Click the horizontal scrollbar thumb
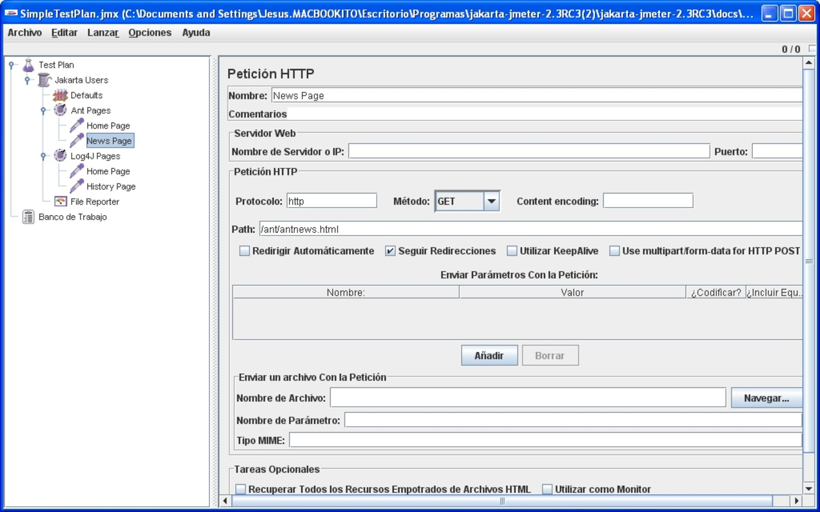The height and width of the screenshot is (512, 820). (x=502, y=501)
